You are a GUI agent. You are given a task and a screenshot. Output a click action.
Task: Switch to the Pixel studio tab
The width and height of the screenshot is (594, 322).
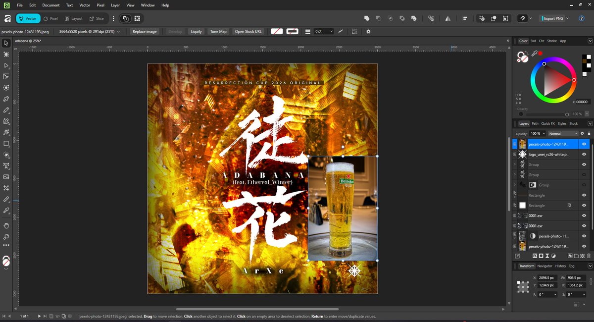(x=50, y=18)
